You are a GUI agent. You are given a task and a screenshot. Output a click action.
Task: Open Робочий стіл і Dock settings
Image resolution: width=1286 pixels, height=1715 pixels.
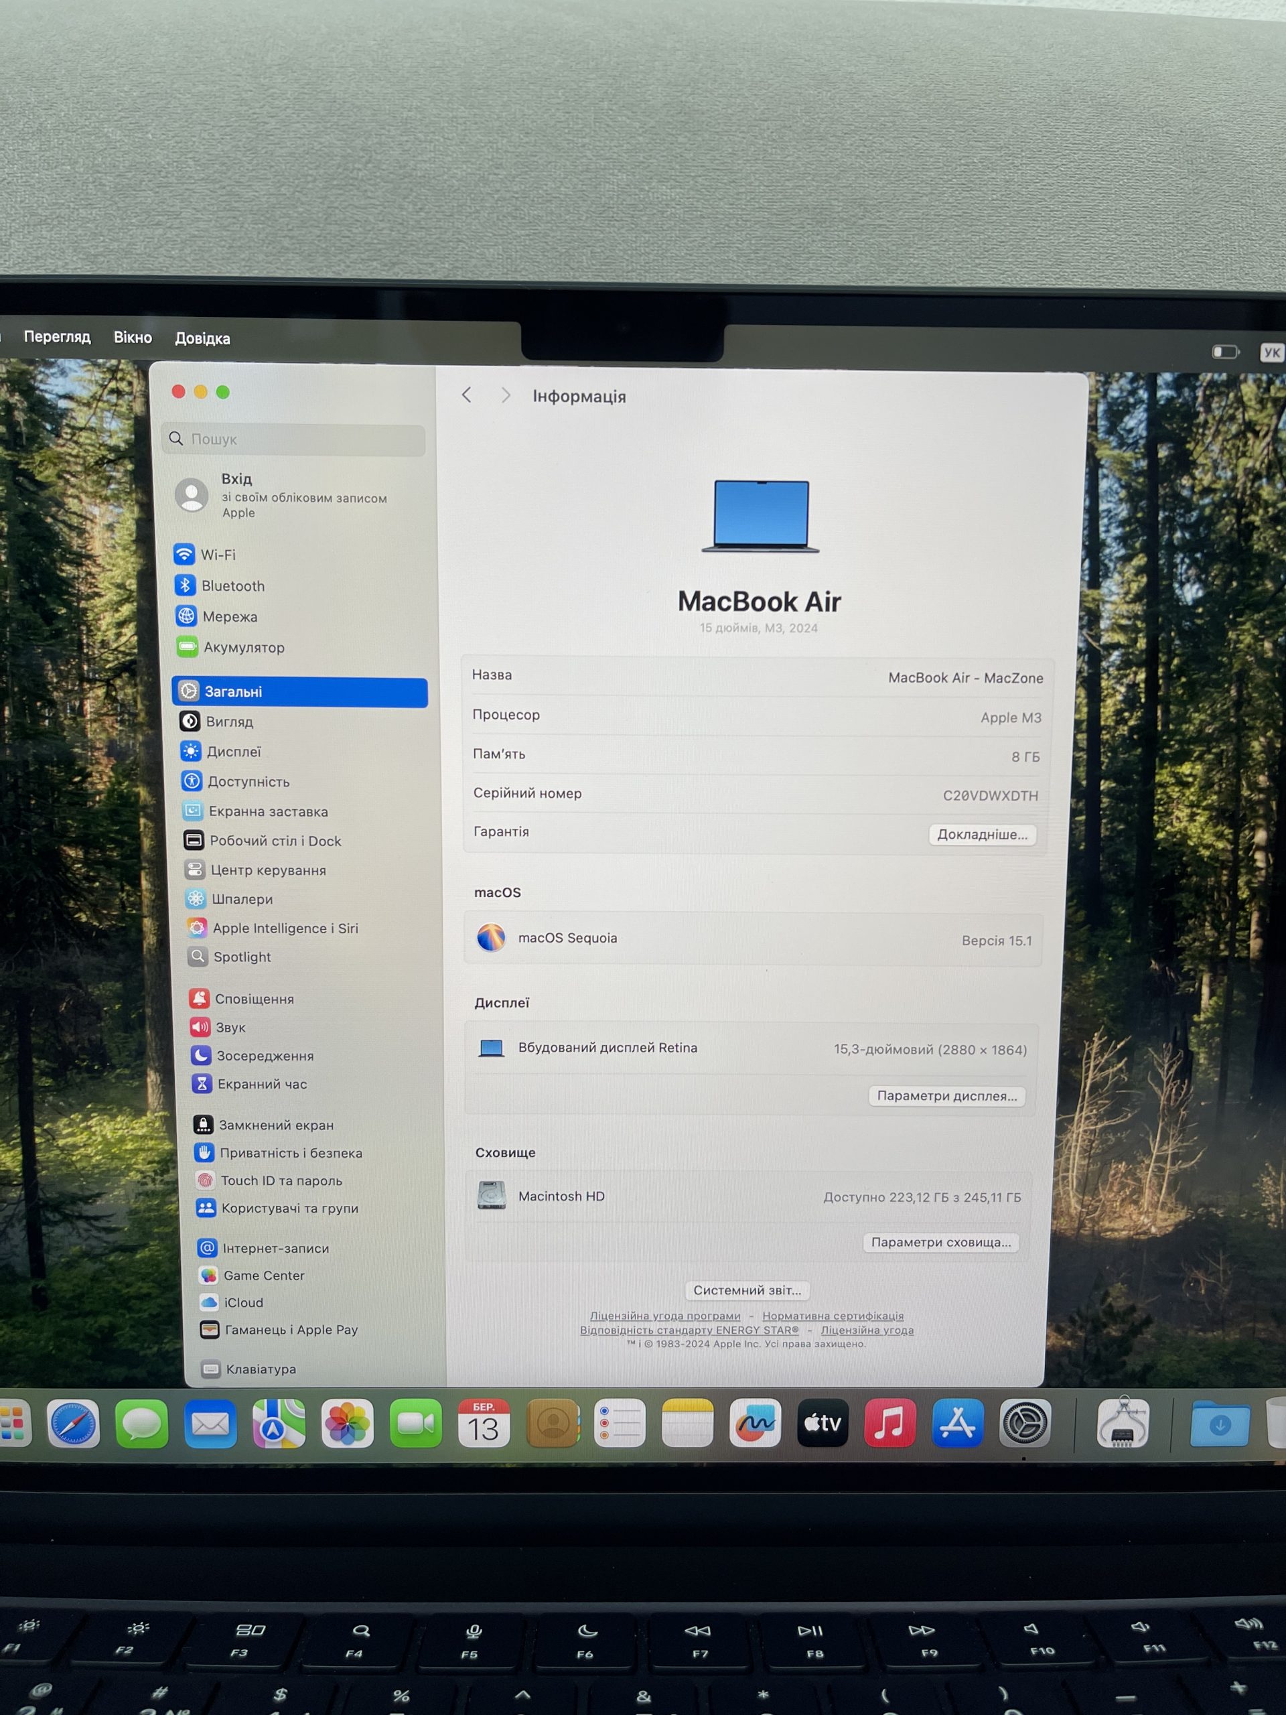[x=263, y=841]
